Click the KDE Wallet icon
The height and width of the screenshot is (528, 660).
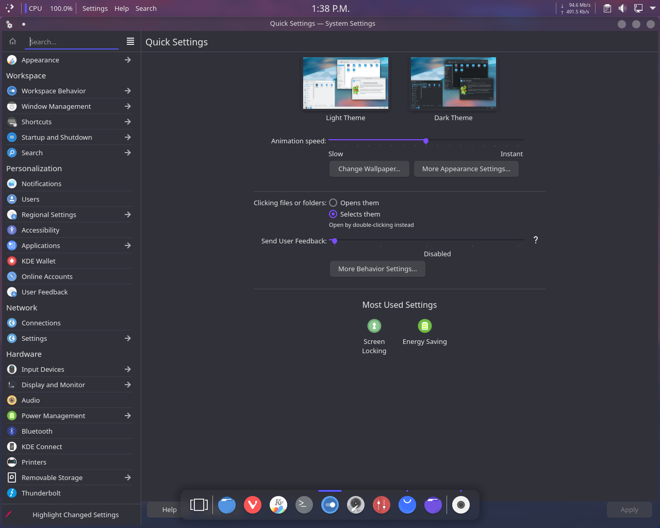[x=12, y=261]
